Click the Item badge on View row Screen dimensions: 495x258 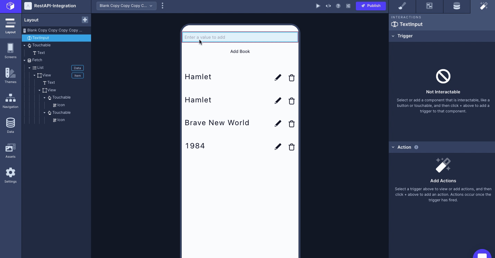(78, 75)
